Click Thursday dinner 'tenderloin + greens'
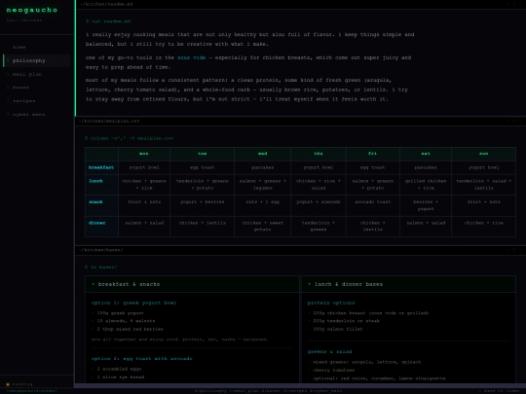The image size is (526, 394). point(319,226)
